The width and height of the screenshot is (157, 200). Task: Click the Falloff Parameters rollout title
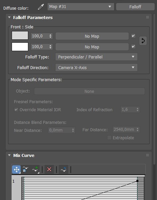(x=33, y=17)
